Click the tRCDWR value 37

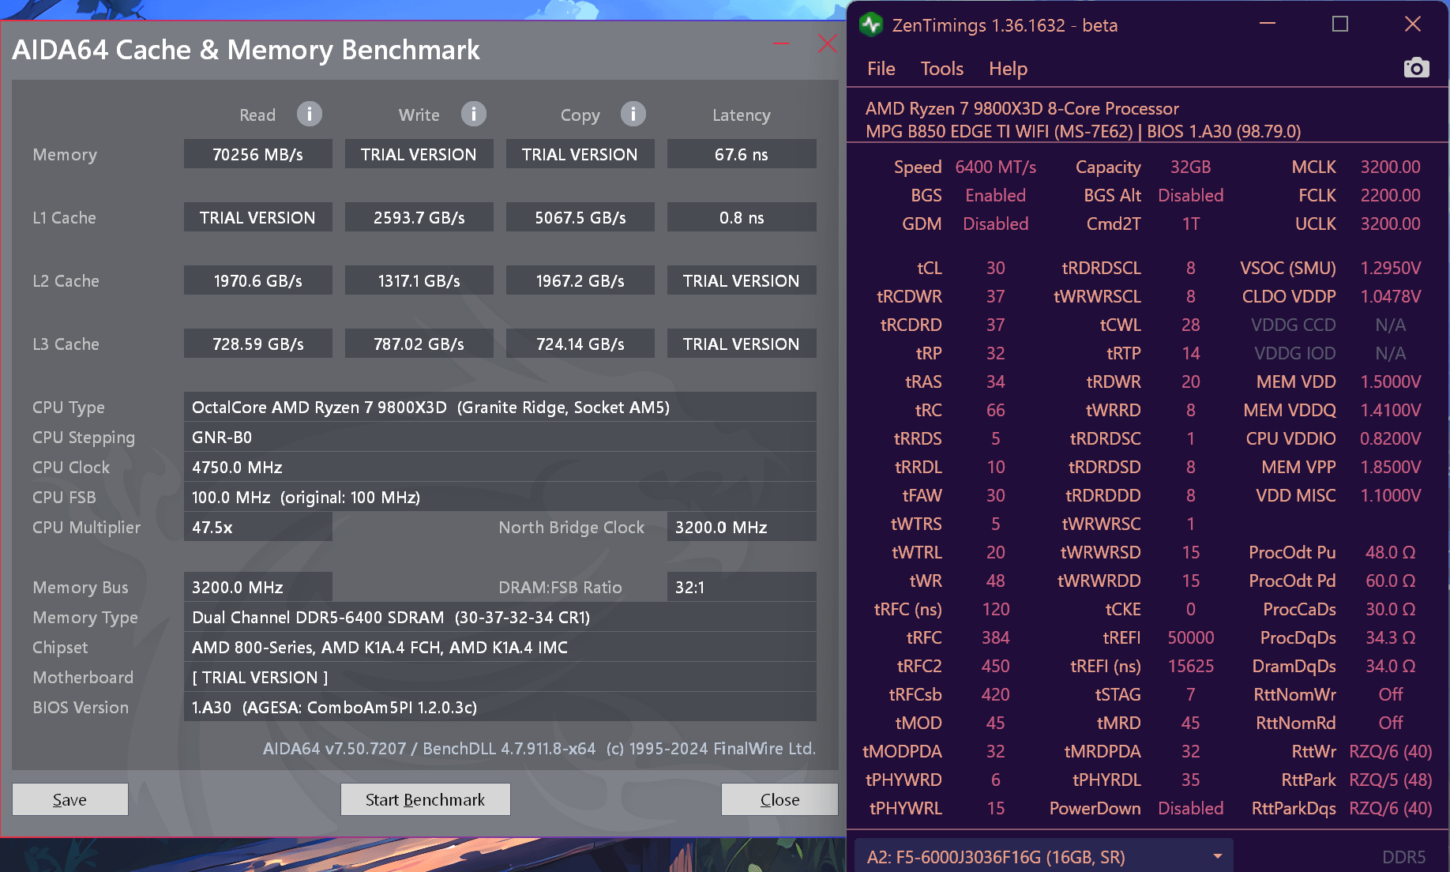click(x=995, y=296)
